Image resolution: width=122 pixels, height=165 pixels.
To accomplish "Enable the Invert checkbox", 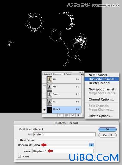I will point(19,157).
